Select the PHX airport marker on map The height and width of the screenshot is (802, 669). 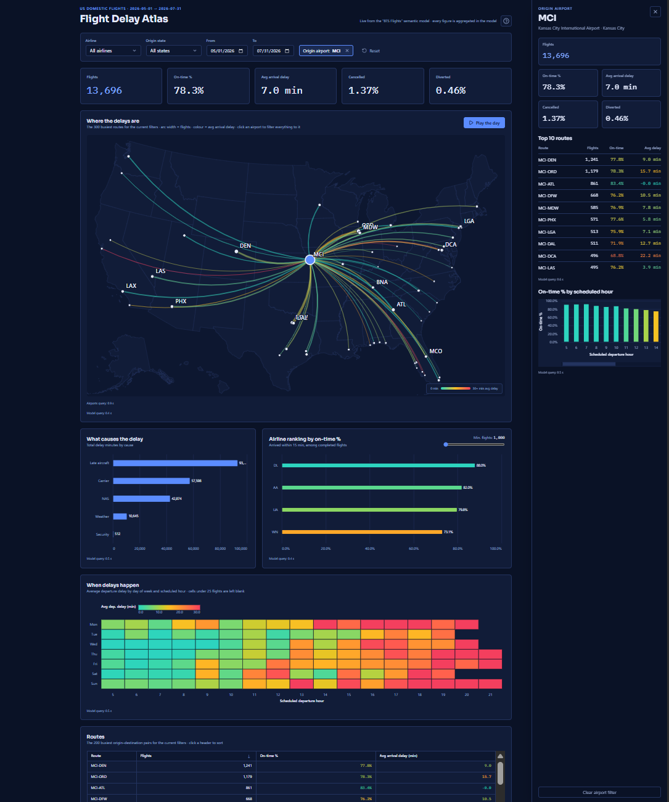click(x=172, y=306)
